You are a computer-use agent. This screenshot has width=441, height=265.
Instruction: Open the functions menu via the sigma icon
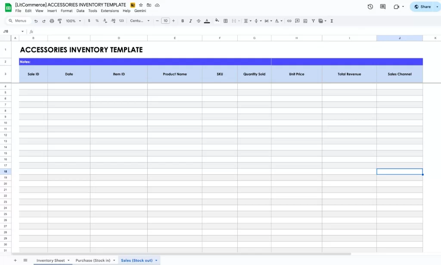click(332, 21)
